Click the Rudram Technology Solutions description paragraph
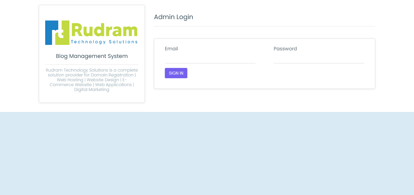This screenshot has width=414, height=195. coord(92,80)
